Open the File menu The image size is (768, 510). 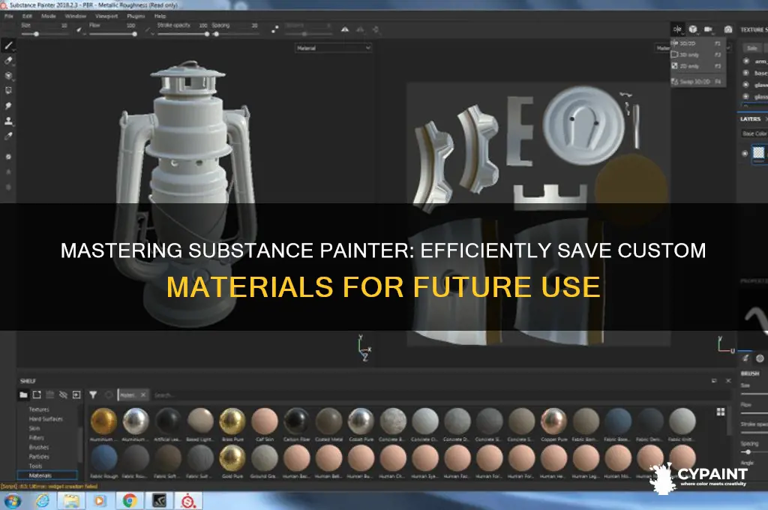(9, 16)
